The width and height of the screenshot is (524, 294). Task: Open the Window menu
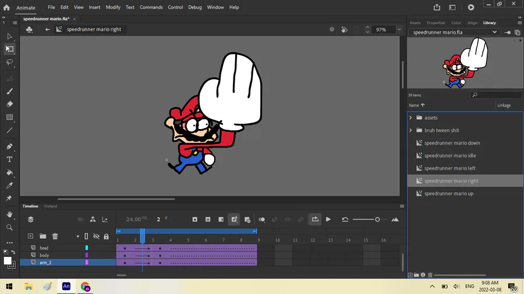click(x=215, y=7)
